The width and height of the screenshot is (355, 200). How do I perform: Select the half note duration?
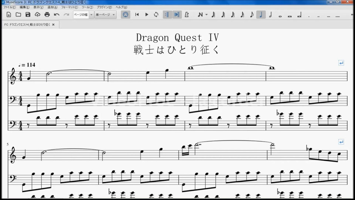click(270, 15)
